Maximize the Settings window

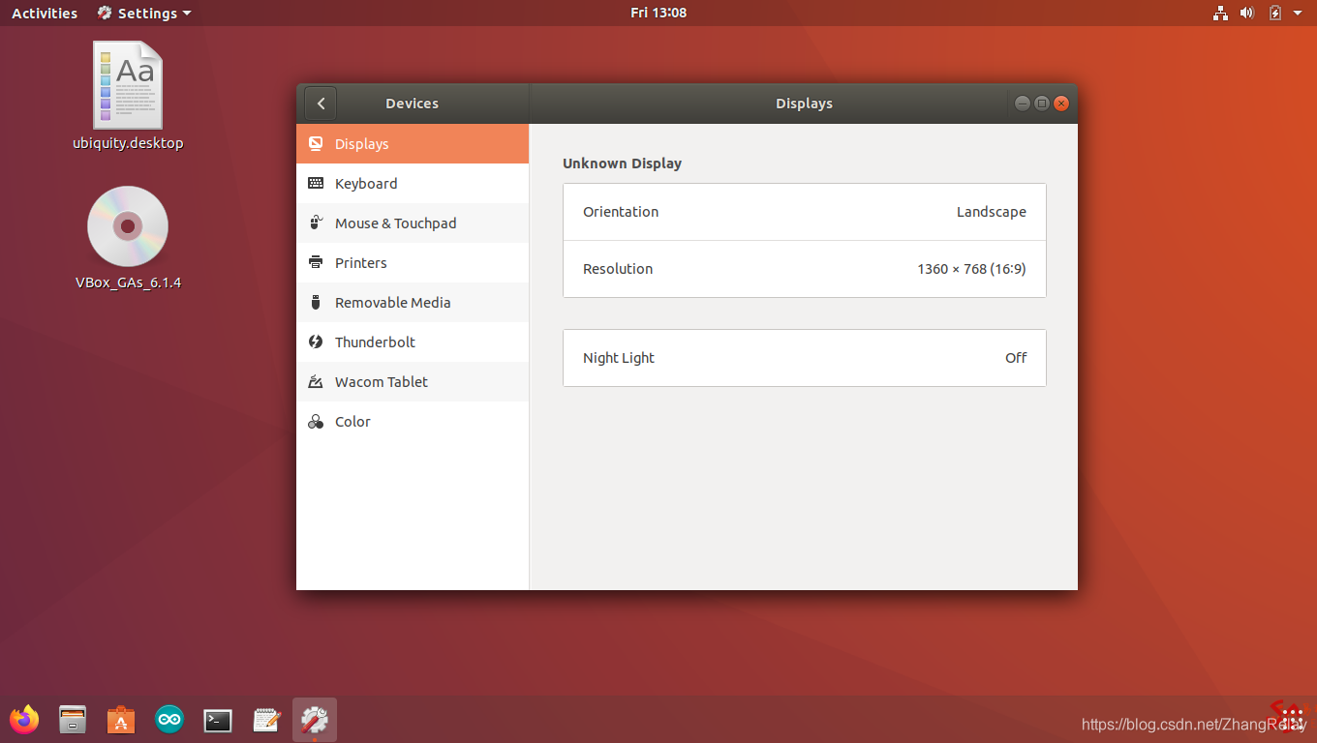pyautogui.click(x=1041, y=104)
